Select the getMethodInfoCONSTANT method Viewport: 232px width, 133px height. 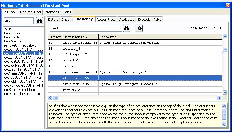(24, 86)
